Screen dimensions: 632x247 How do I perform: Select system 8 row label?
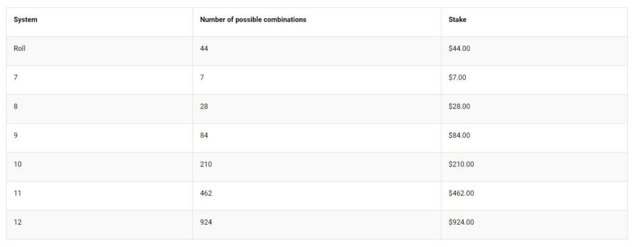pyautogui.click(x=16, y=107)
